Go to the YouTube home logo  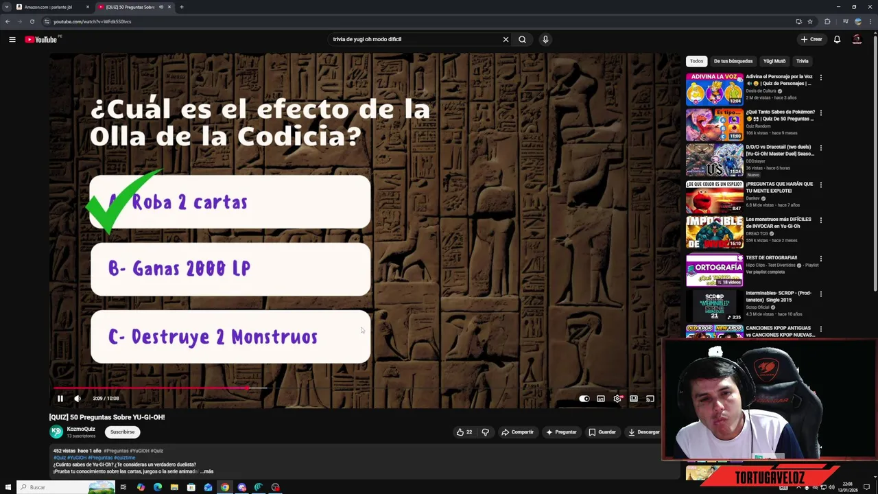click(x=41, y=39)
